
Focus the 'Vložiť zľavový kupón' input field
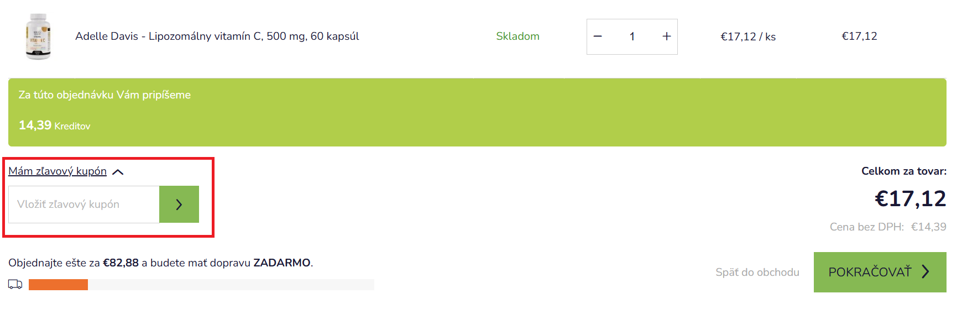(x=84, y=205)
